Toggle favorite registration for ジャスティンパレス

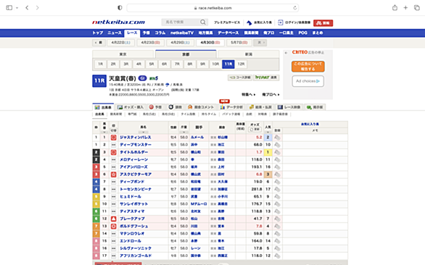coord(277,138)
